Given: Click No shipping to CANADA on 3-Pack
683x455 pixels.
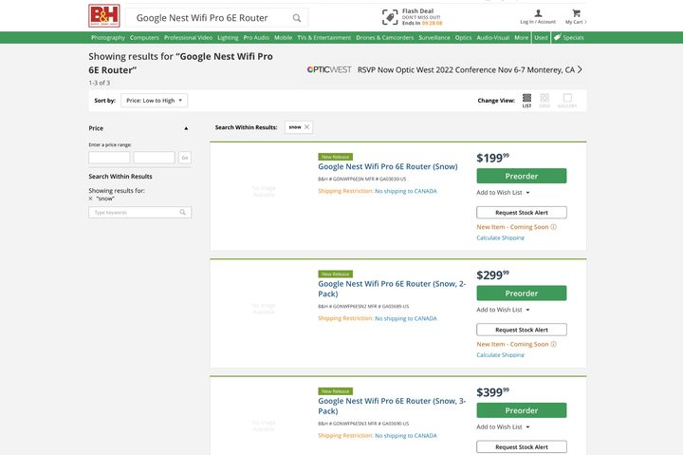Looking at the screenshot, I should coord(406,436).
